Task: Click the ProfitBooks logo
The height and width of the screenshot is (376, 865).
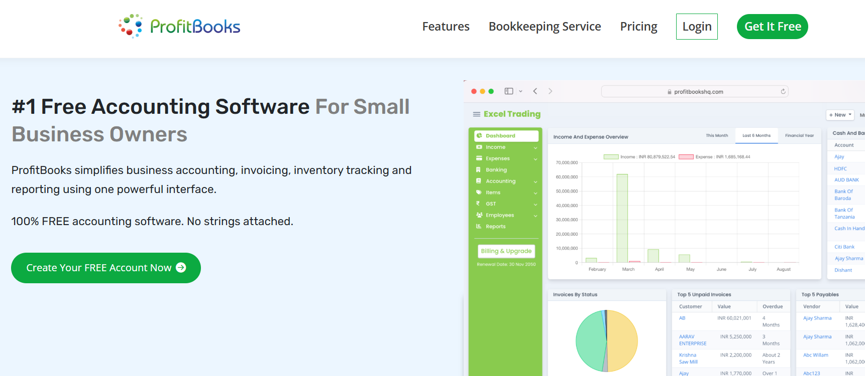Action: click(179, 26)
